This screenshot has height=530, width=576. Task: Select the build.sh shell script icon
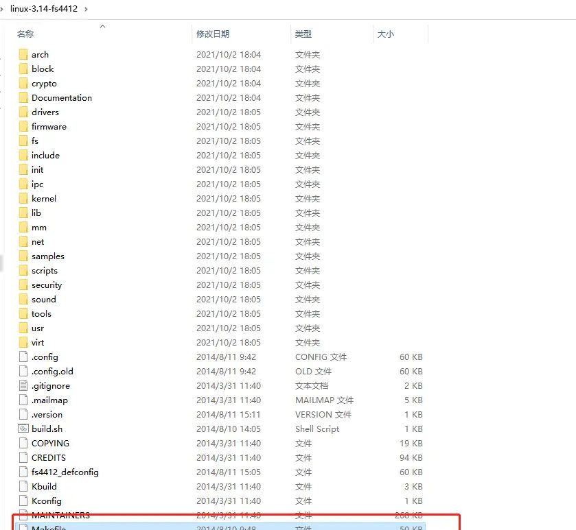pos(23,429)
